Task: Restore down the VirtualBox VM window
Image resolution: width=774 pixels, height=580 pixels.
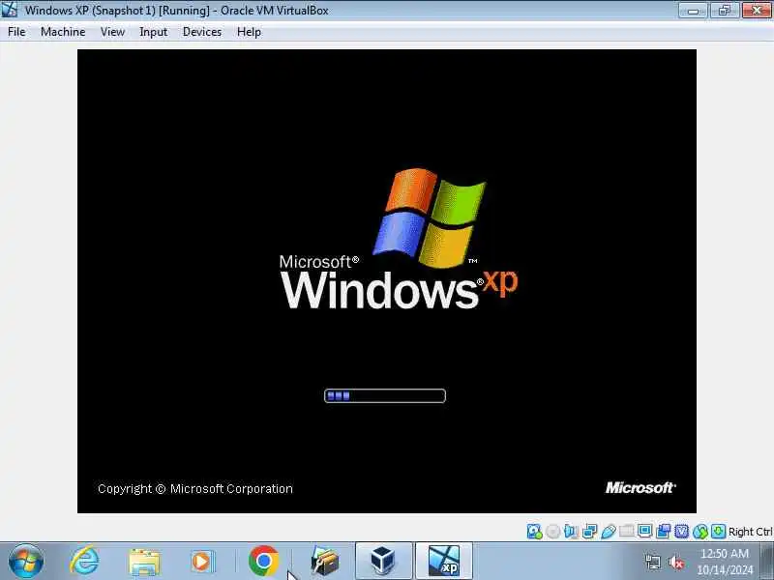Action: click(x=724, y=11)
